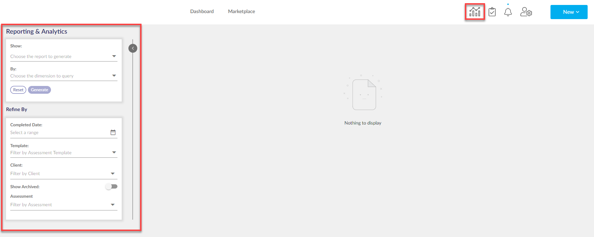Go to the Dashboard tab
Viewport: 594px width, 237px height.
(x=202, y=11)
